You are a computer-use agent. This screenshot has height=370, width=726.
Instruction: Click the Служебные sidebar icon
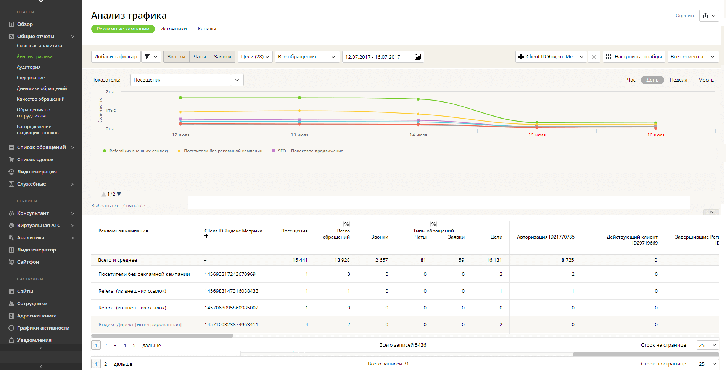point(11,184)
